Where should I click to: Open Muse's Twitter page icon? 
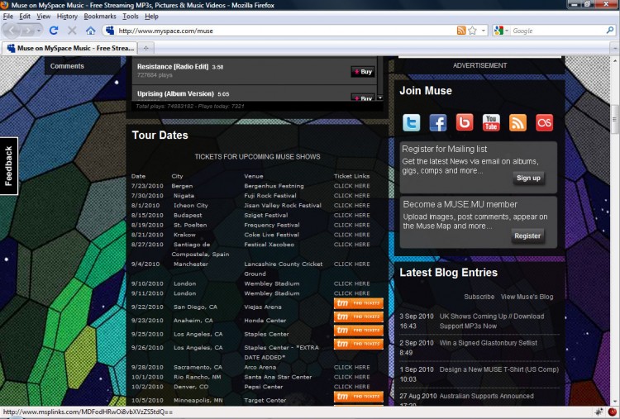coord(411,122)
